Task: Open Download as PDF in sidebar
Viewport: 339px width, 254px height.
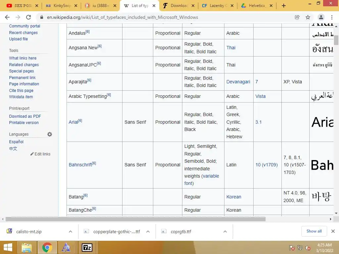Action: point(25,116)
